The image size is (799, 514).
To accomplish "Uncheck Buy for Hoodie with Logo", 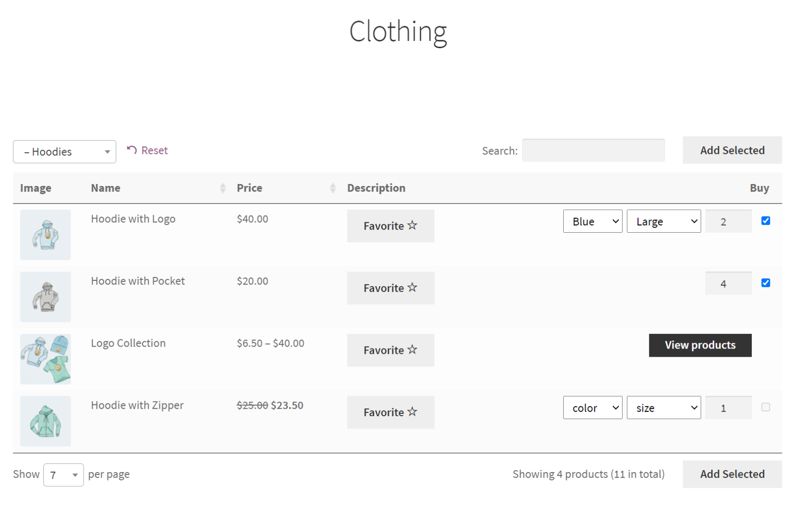I will pos(766,220).
